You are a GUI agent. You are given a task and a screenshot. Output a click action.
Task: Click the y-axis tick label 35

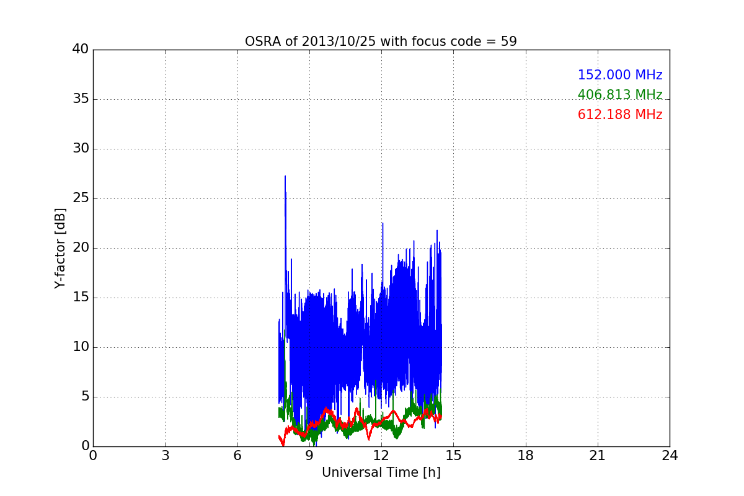[81, 99]
